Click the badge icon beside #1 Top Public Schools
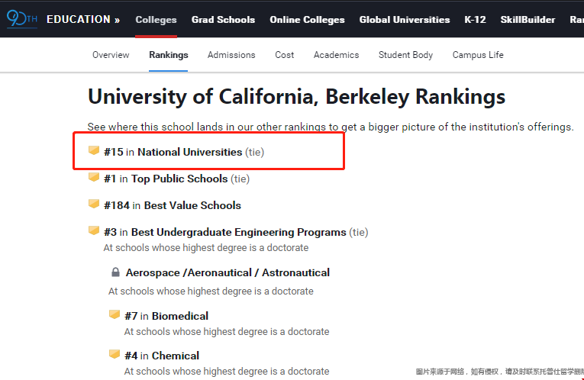Screen dimensions: 584x380 (x=94, y=177)
